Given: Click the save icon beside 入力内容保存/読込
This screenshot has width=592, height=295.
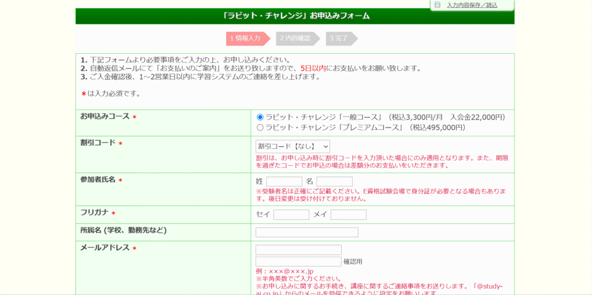Looking at the screenshot, I should pyautogui.click(x=438, y=5).
